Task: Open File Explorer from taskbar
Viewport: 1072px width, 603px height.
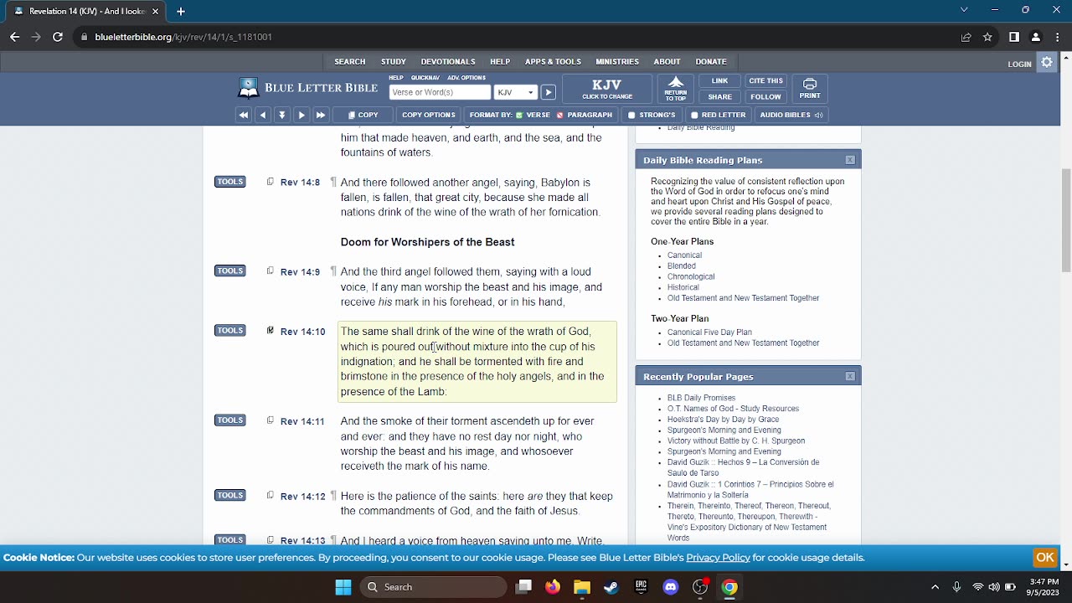Action: pos(582,587)
